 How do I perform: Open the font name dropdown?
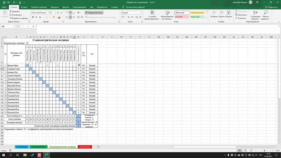[x=48, y=13]
